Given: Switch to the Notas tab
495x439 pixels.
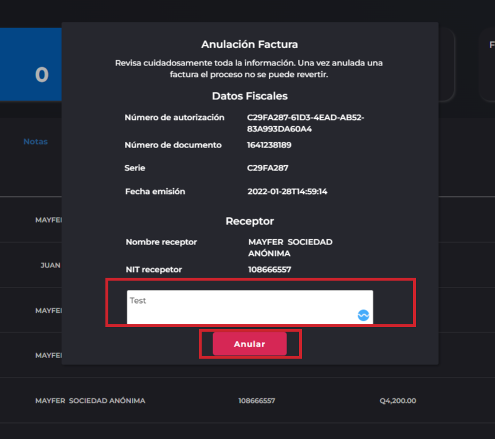Looking at the screenshot, I should [x=36, y=141].
